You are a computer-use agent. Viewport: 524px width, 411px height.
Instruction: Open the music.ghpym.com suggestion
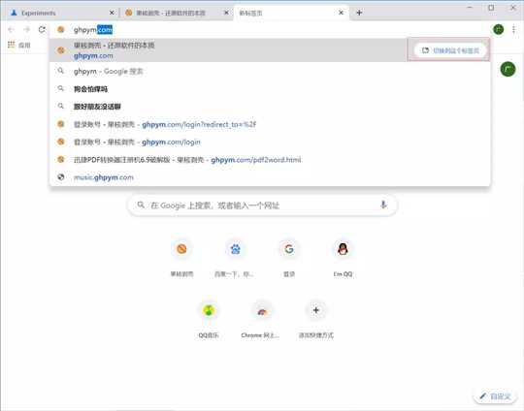270,177
